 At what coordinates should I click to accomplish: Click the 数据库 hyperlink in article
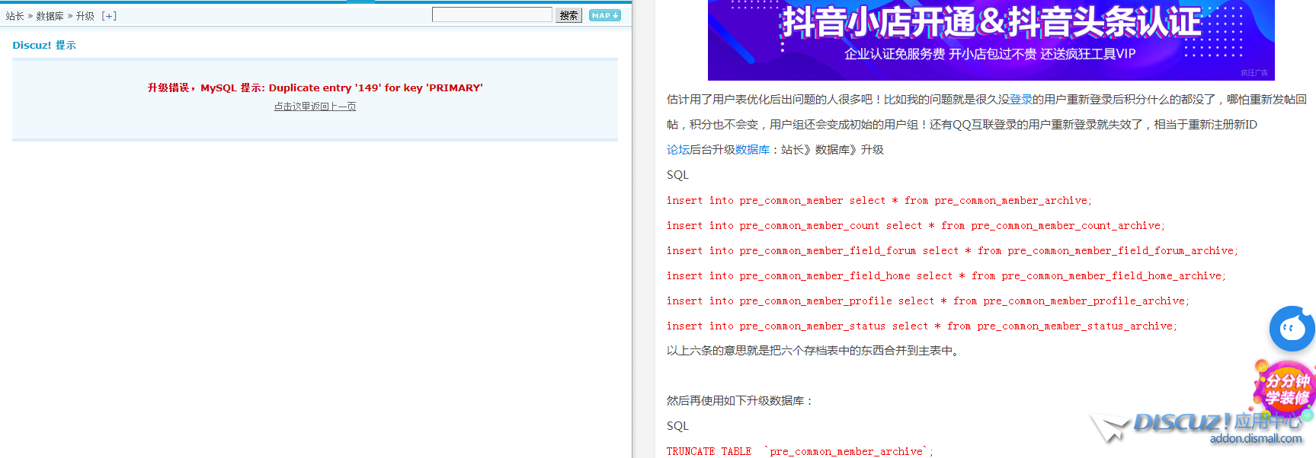(752, 150)
